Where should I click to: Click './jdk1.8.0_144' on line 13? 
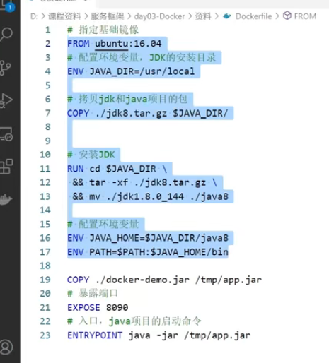tap(145, 197)
